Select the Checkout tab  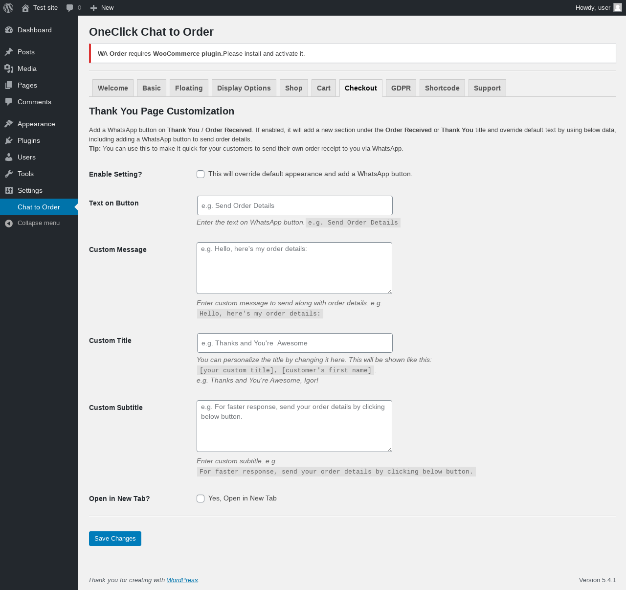coord(361,88)
